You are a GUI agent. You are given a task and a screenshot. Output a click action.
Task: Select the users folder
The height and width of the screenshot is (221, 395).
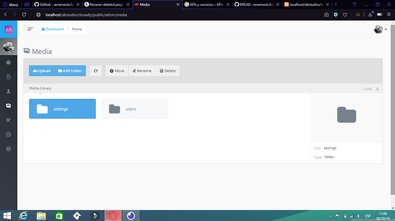(135, 109)
